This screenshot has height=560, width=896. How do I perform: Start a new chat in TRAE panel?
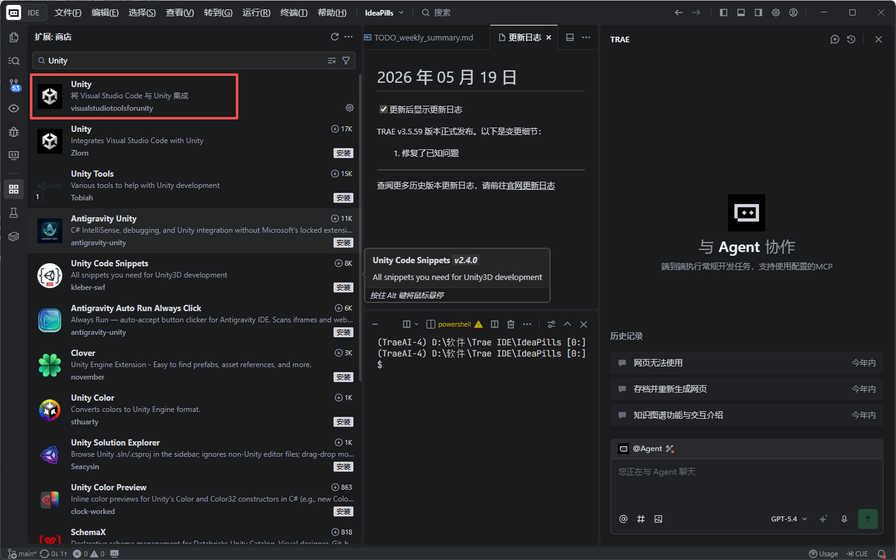[x=835, y=39]
